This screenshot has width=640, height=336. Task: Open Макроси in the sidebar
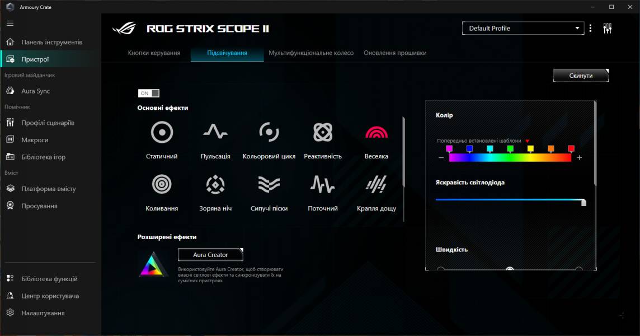tap(34, 138)
